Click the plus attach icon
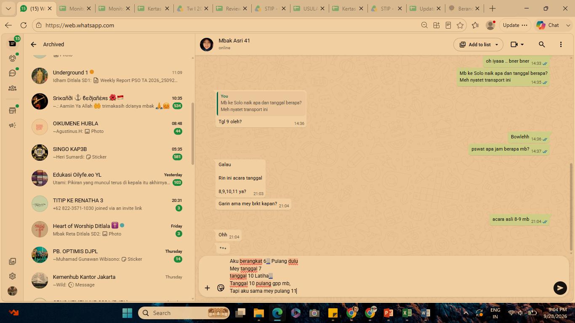Viewport: 575px width, 323px height. point(207,288)
